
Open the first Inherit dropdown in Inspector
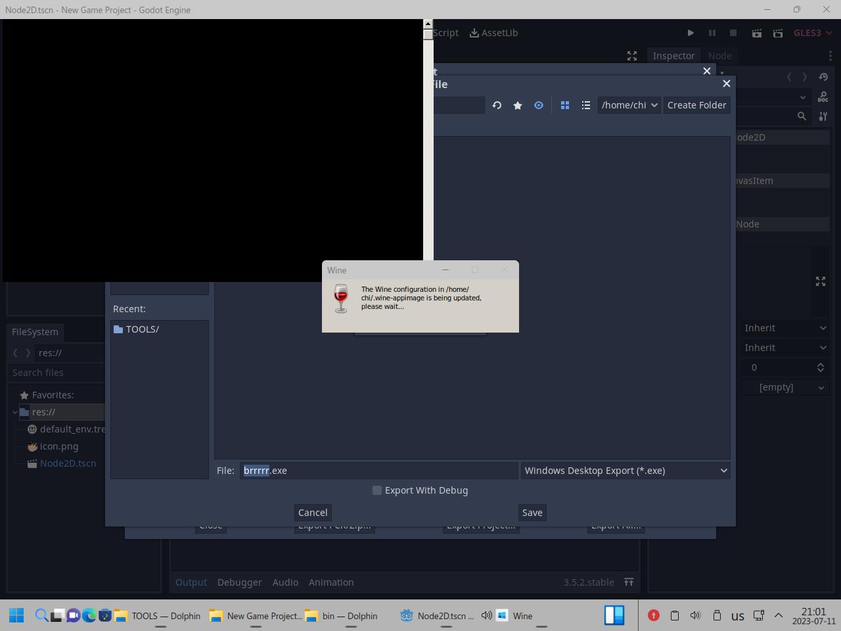pyautogui.click(x=785, y=328)
